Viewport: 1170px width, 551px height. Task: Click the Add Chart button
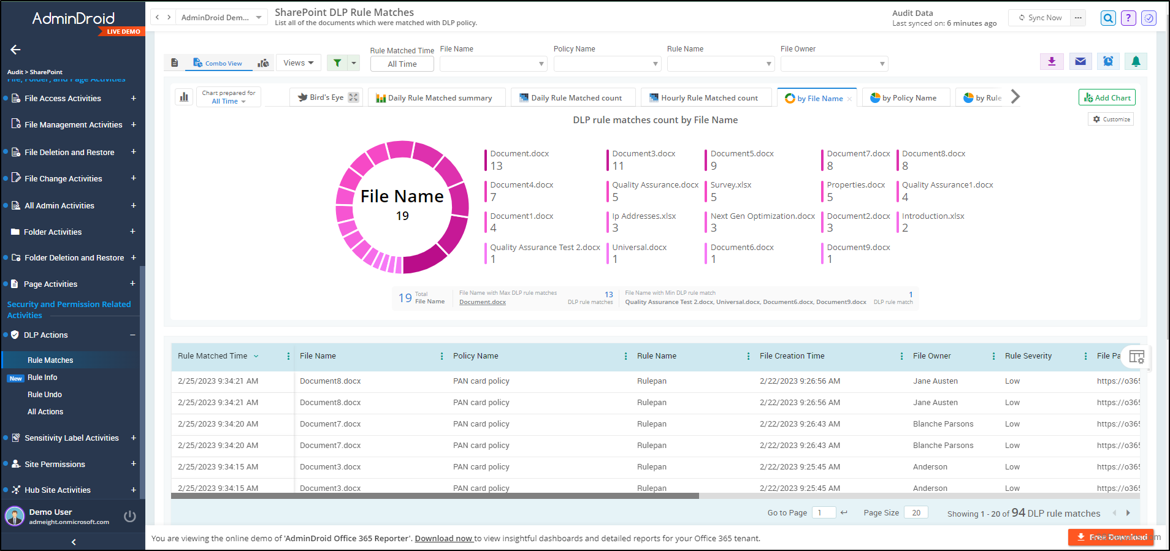click(x=1107, y=97)
